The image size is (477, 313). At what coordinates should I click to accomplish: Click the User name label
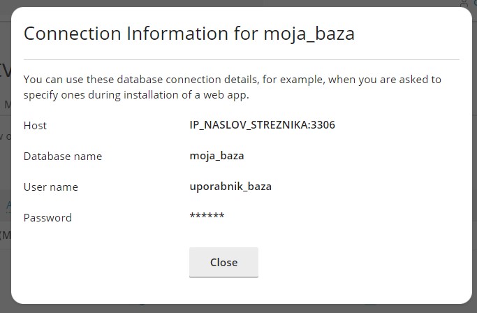coord(50,187)
